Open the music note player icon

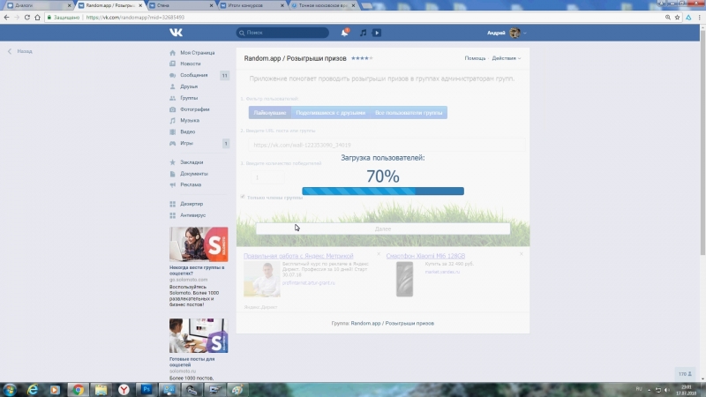[363, 33]
